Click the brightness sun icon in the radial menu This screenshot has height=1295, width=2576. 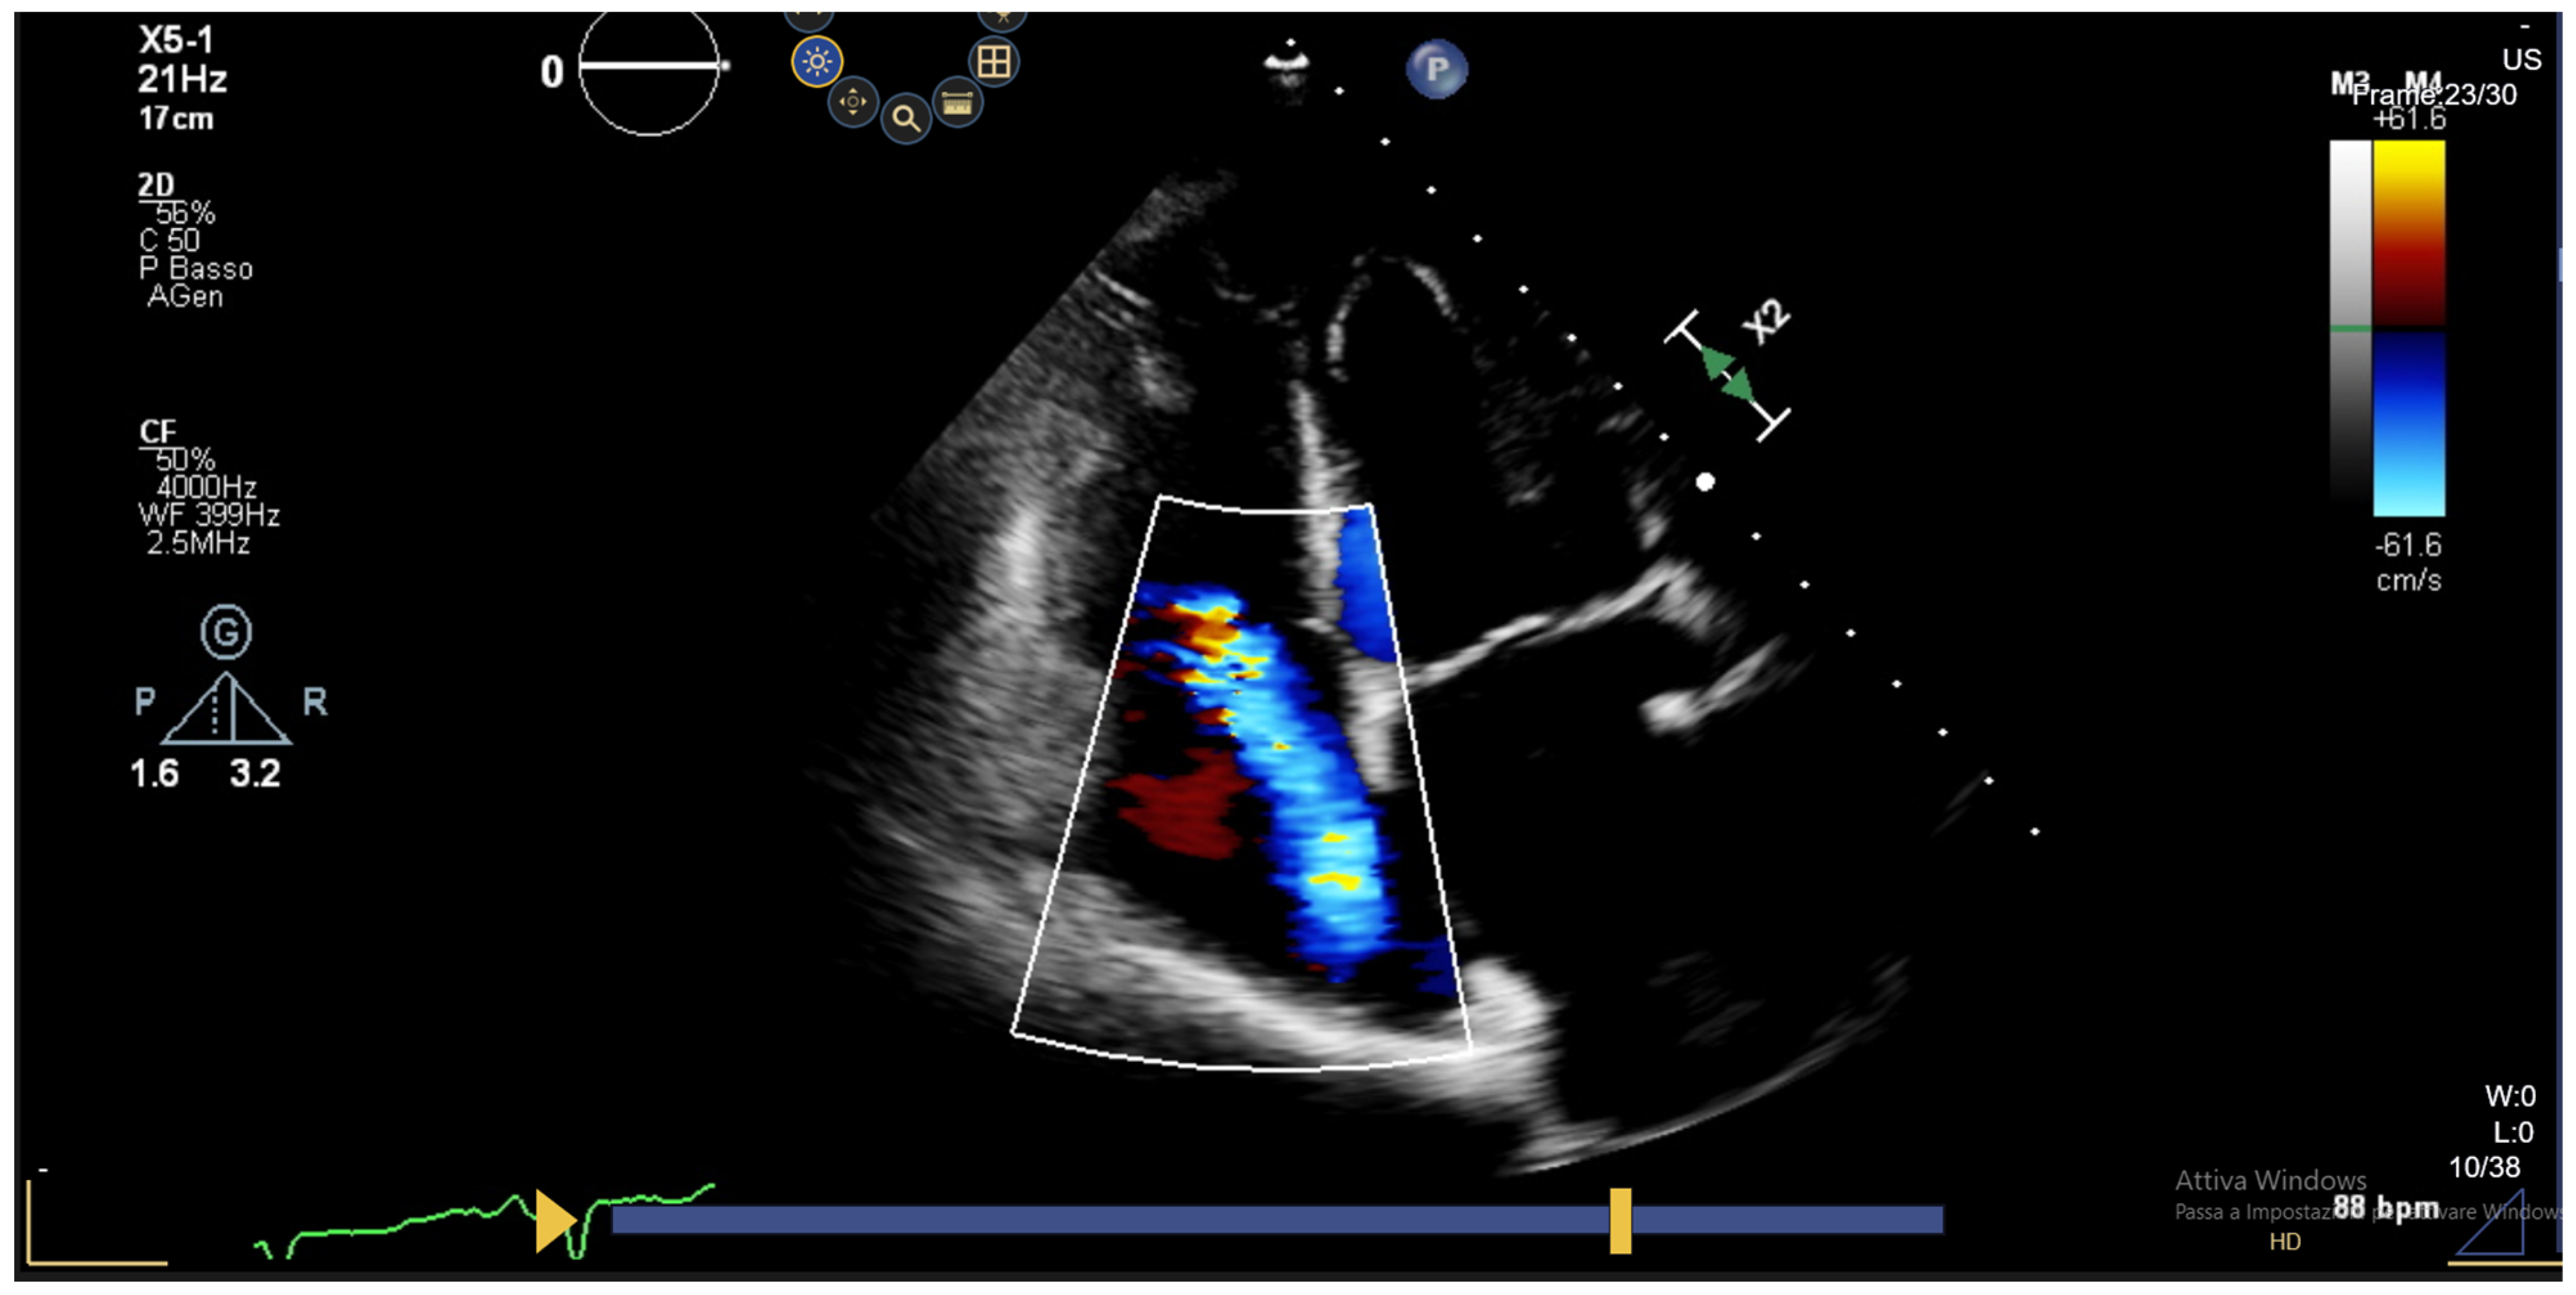(x=817, y=62)
